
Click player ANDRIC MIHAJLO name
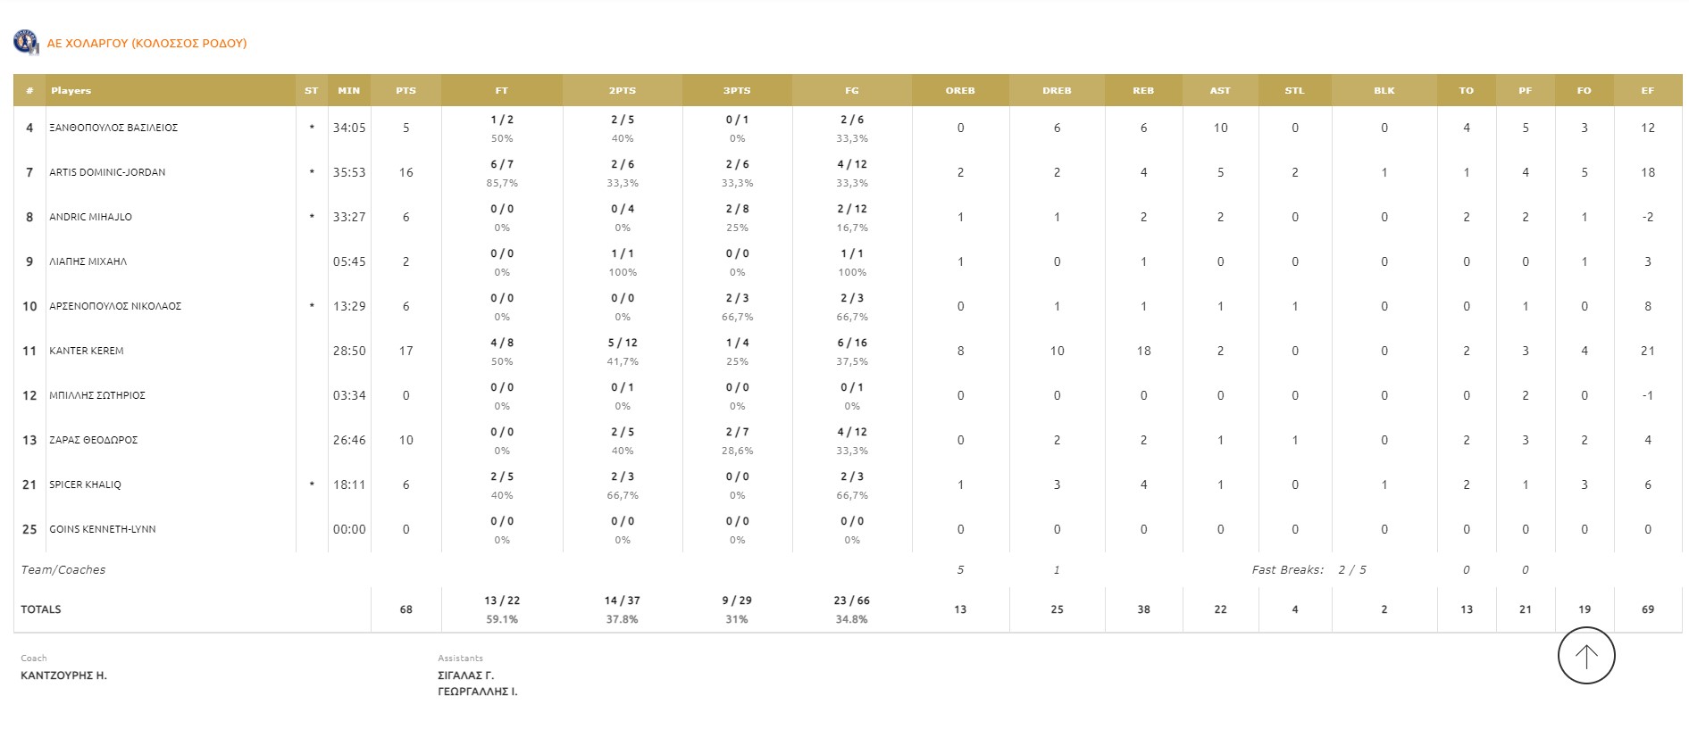[90, 217]
